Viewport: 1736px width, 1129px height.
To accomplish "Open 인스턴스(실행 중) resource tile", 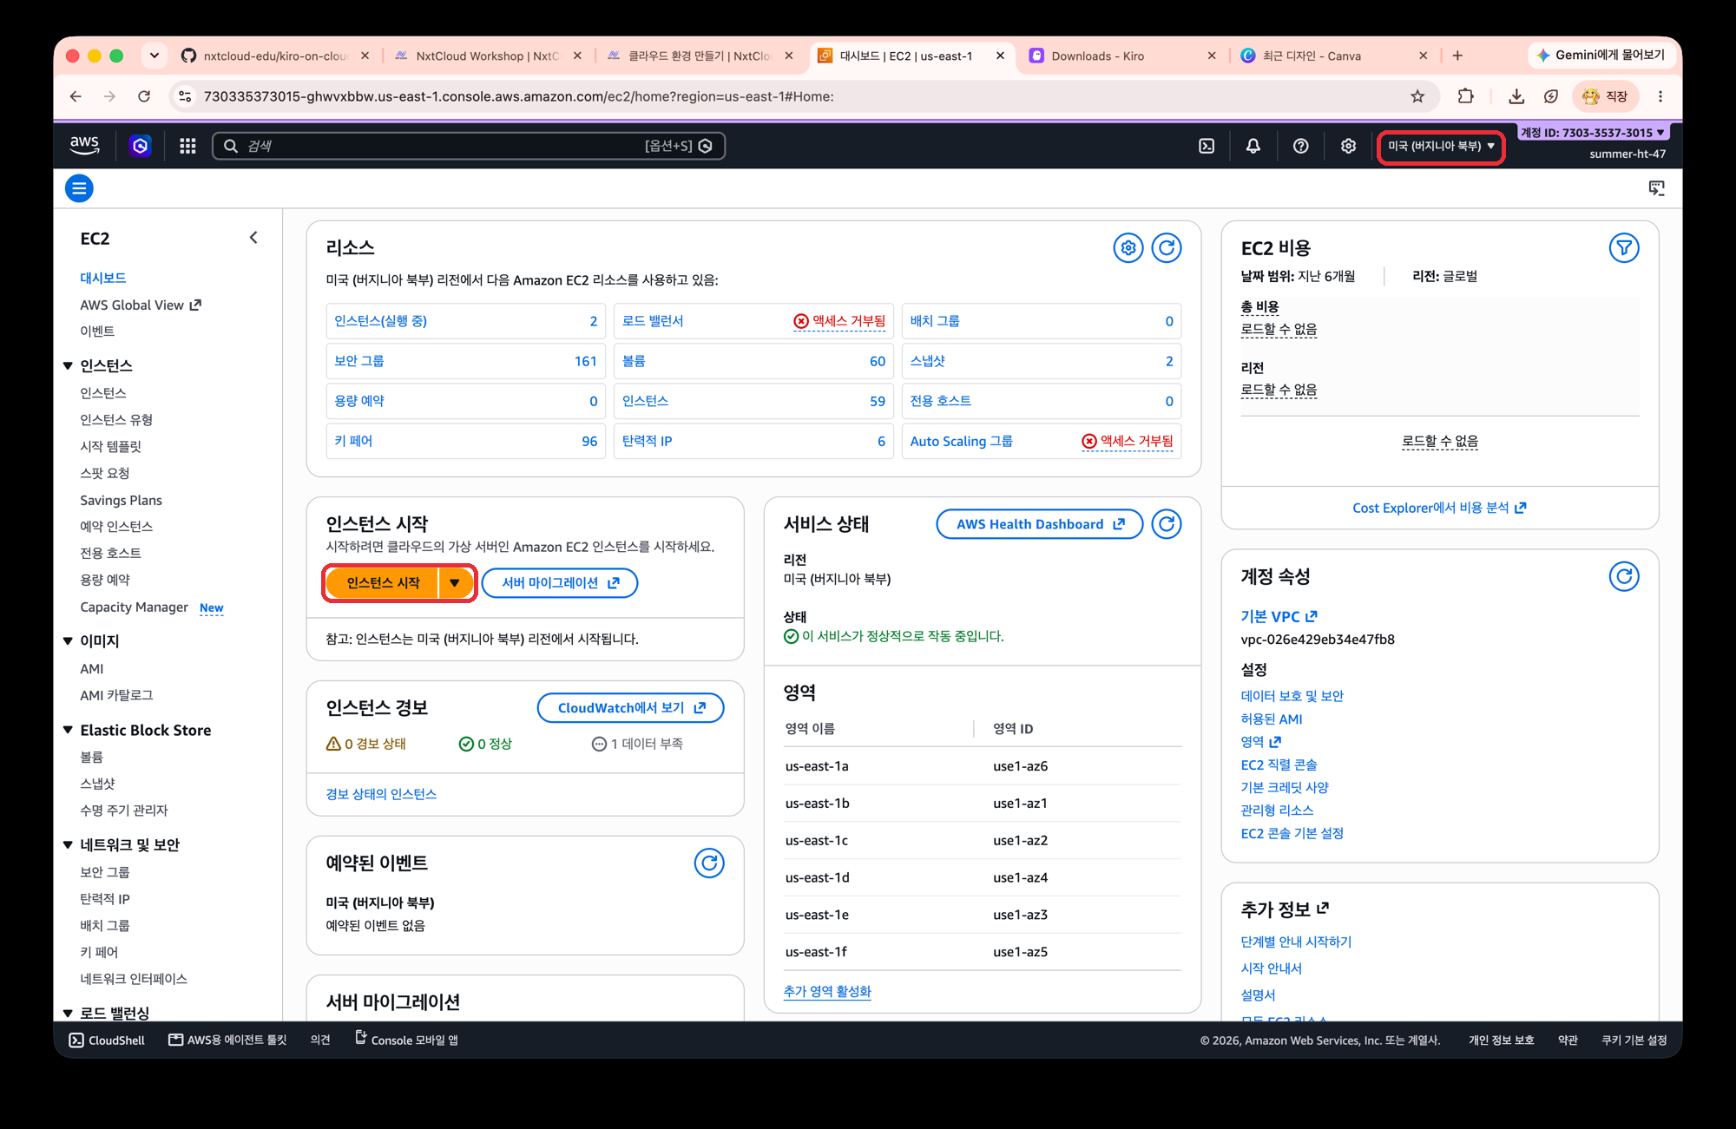I will point(466,321).
